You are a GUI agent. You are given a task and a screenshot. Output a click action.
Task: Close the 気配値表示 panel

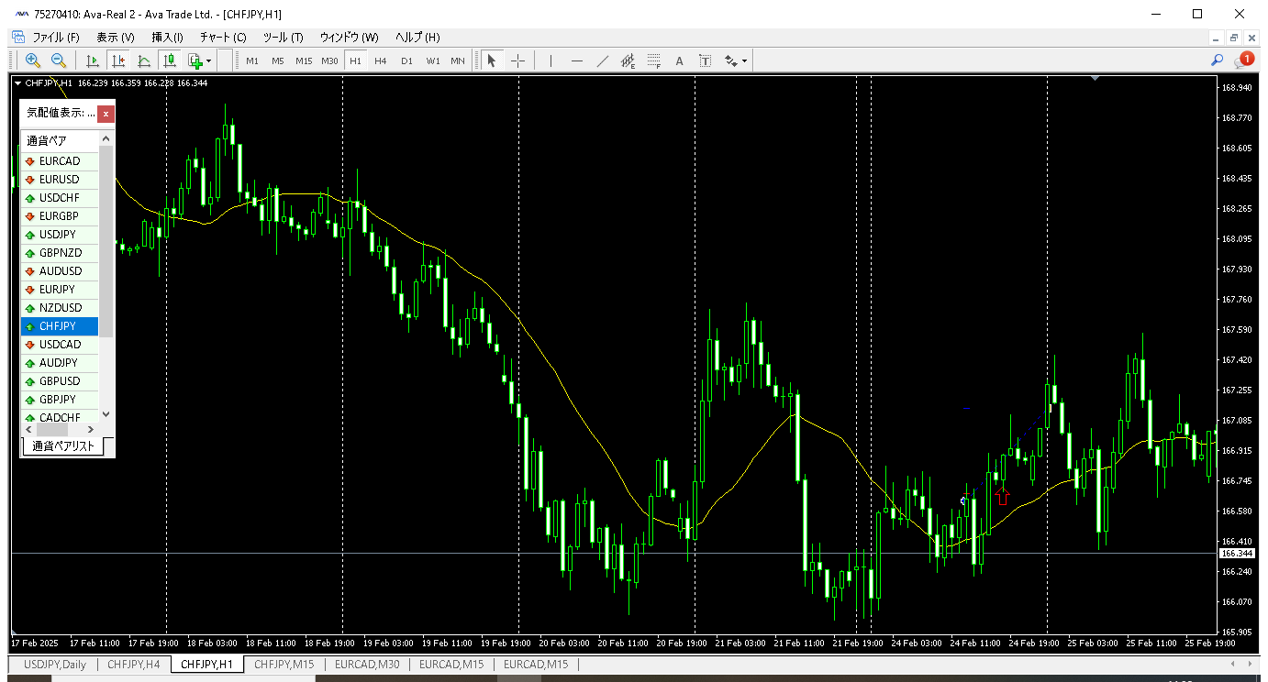[106, 114]
